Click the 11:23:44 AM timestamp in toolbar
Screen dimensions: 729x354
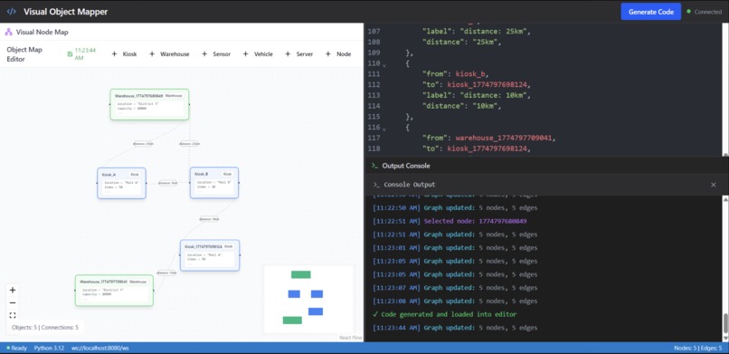click(86, 54)
